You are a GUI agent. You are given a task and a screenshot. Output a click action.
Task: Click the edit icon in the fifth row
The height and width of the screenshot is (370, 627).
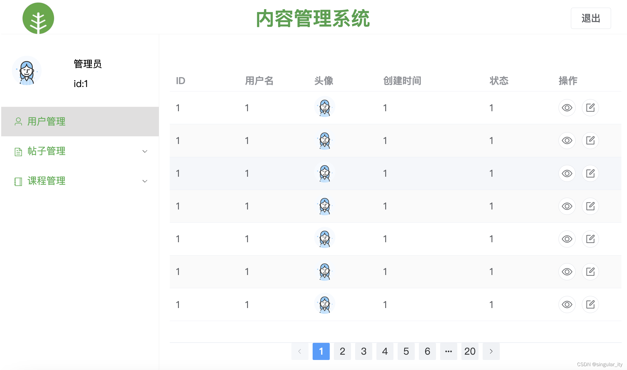[590, 239]
